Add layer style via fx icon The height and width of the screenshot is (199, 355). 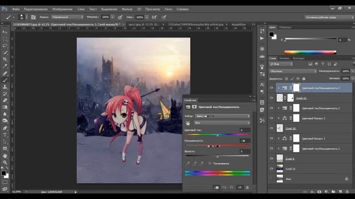pyautogui.click(x=312, y=192)
